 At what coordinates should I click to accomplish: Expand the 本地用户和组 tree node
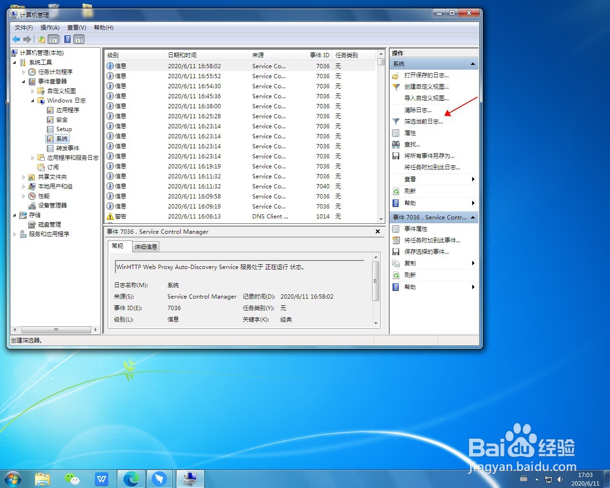coord(23,187)
